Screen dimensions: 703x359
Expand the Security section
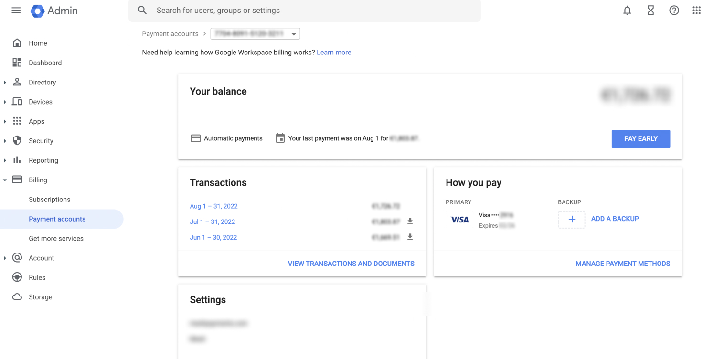(5, 141)
